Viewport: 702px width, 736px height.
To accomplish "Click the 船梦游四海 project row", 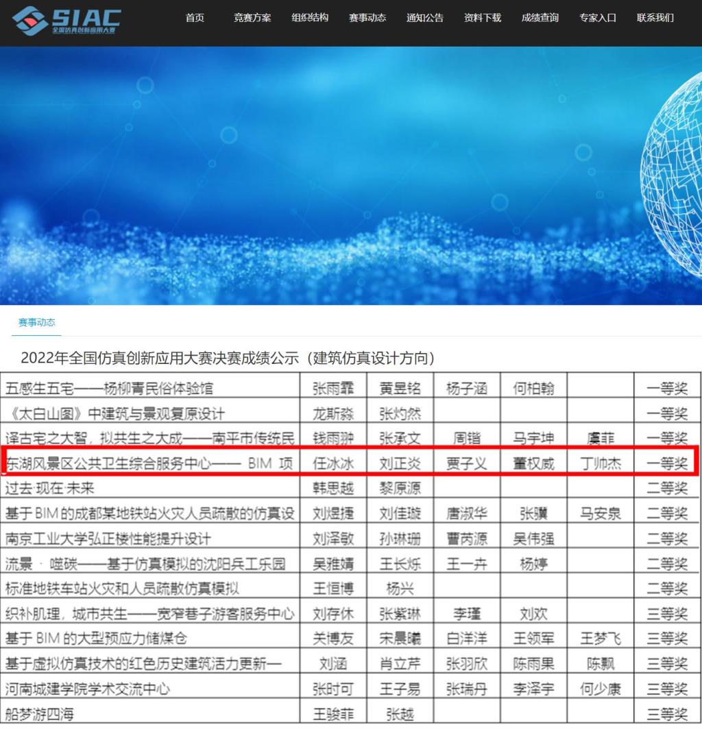I will click(x=40, y=714).
